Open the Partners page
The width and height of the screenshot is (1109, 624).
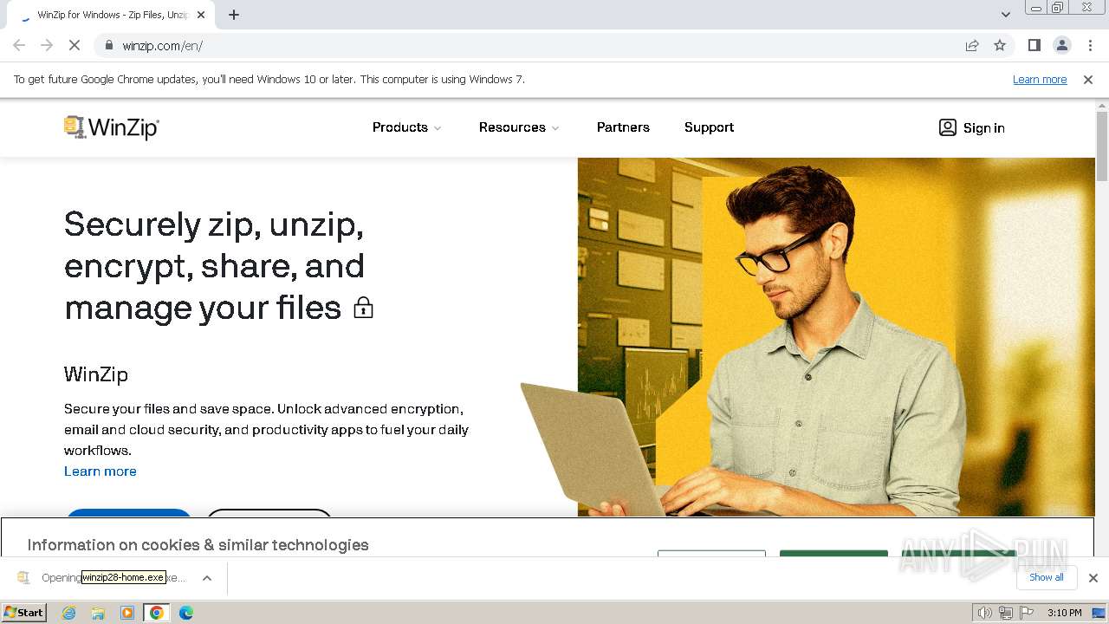(x=623, y=127)
